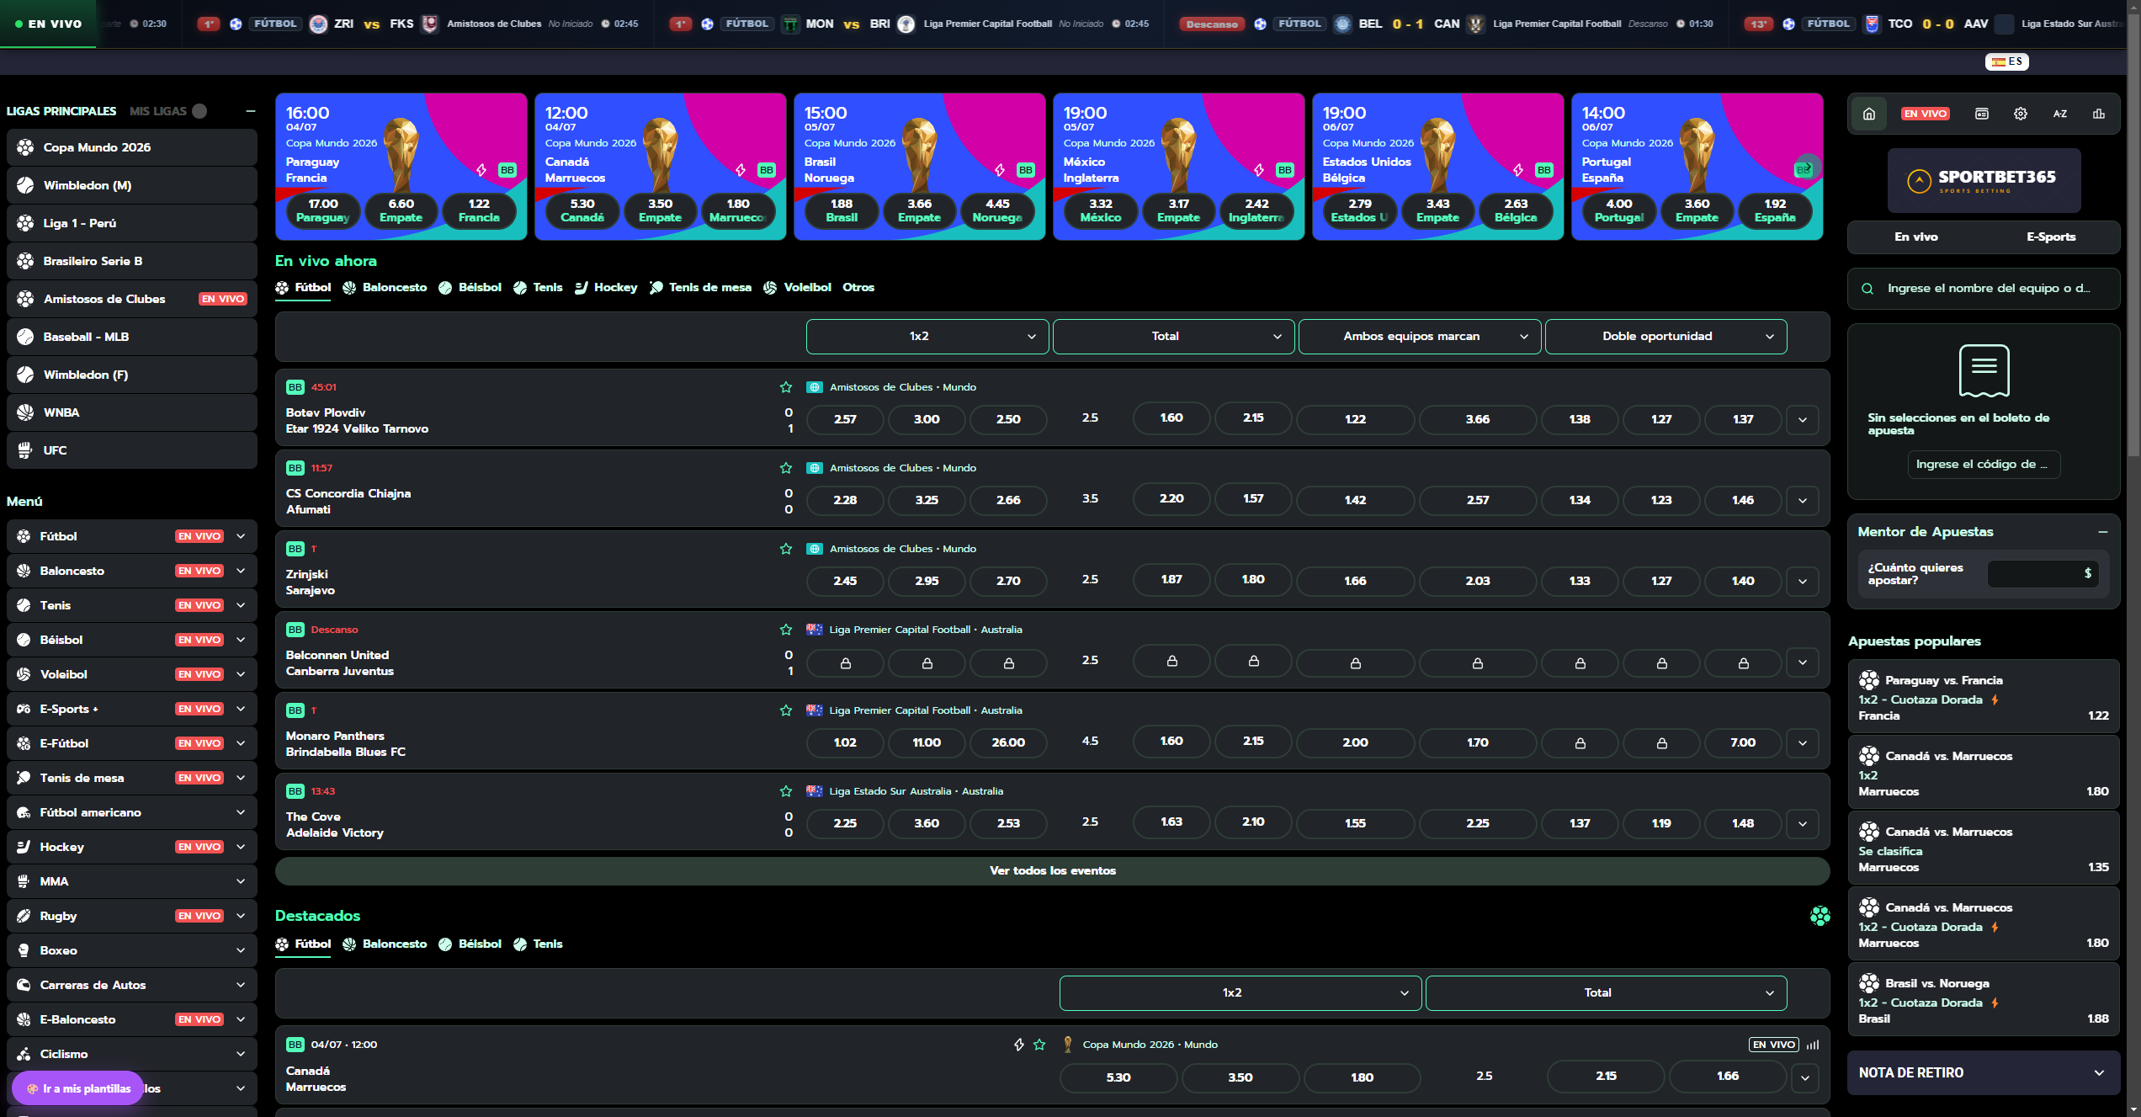Favorite the Botev Plovdiv match star
2141x1117 pixels.
(786, 387)
